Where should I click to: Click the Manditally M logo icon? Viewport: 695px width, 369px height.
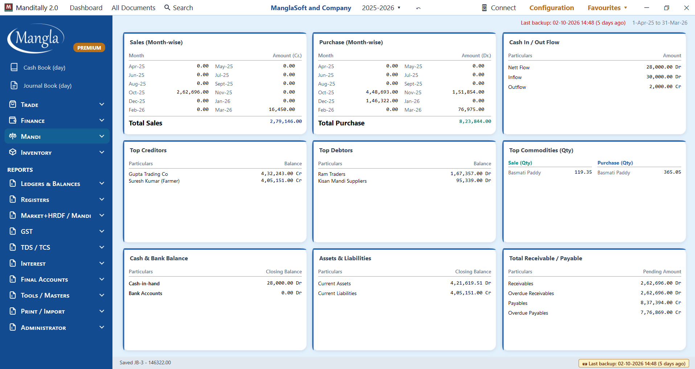tap(8, 7)
